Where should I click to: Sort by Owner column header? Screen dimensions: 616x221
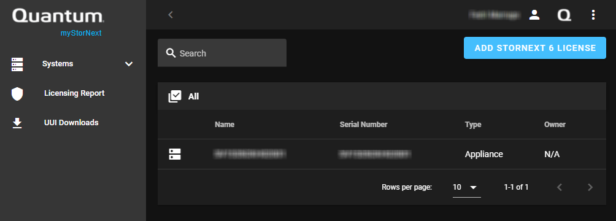[555, 125]
